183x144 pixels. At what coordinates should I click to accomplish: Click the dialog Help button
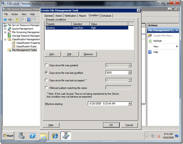(x=51, y=125)
